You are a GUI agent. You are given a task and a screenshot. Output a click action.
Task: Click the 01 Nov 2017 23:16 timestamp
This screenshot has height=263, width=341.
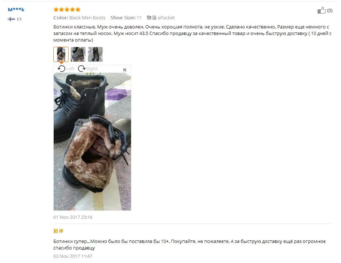(73, 217)
